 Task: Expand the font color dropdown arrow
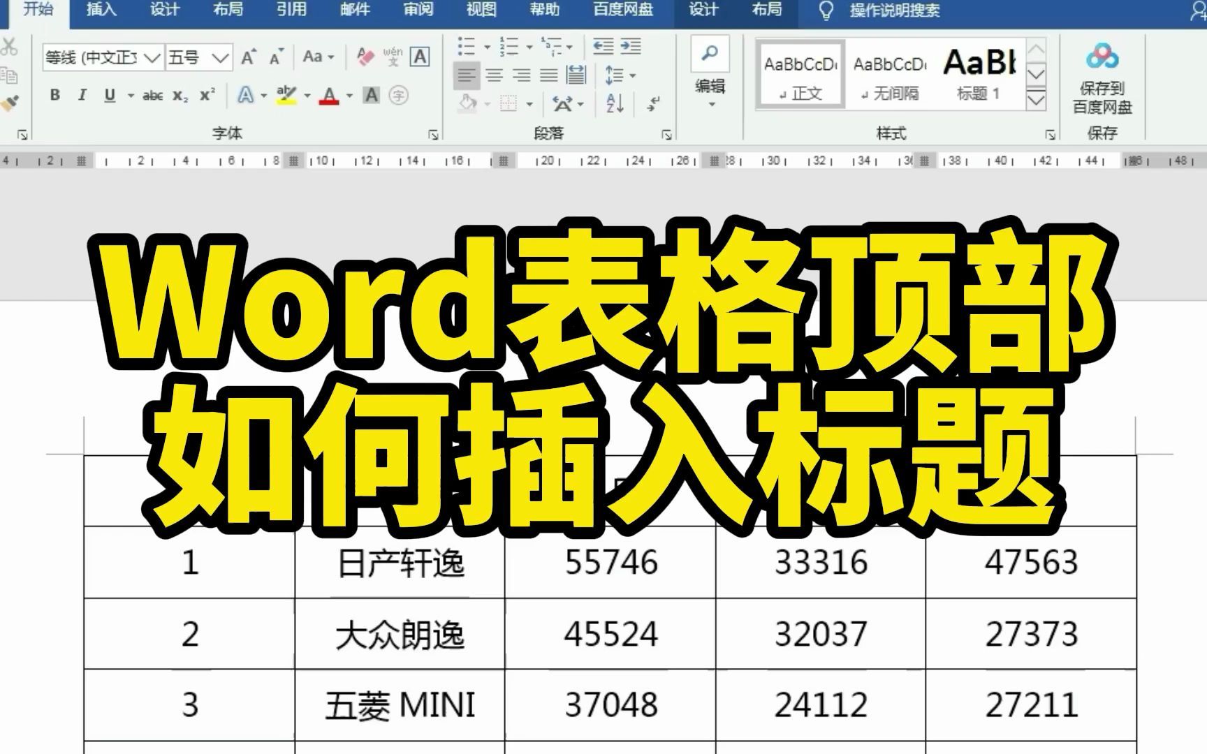[349, 96]
